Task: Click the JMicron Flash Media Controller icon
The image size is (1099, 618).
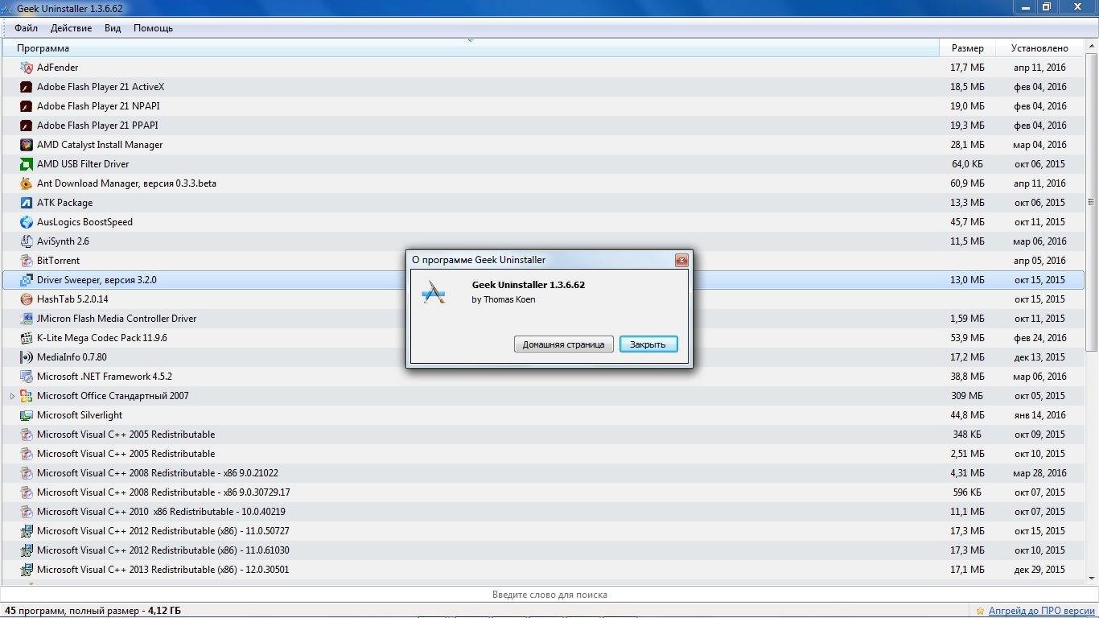Action: [27, 319]
